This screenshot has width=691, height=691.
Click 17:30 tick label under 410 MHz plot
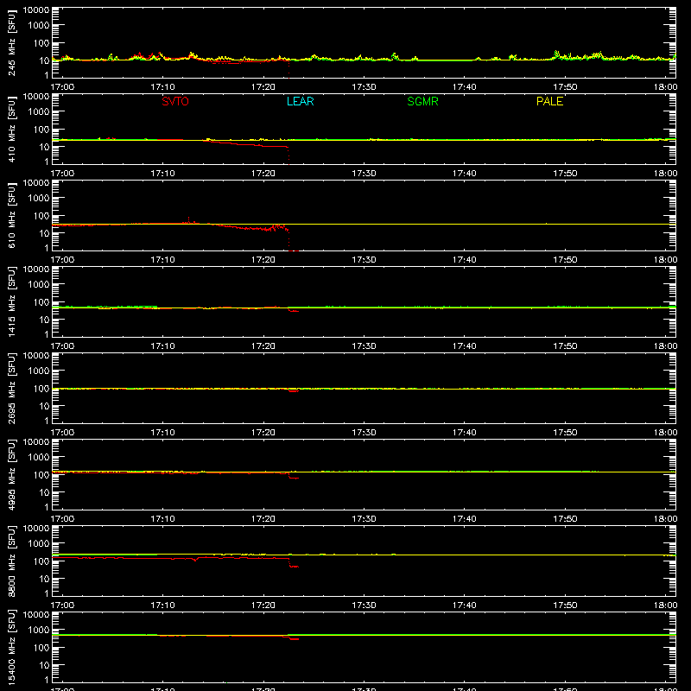[364, 174]
